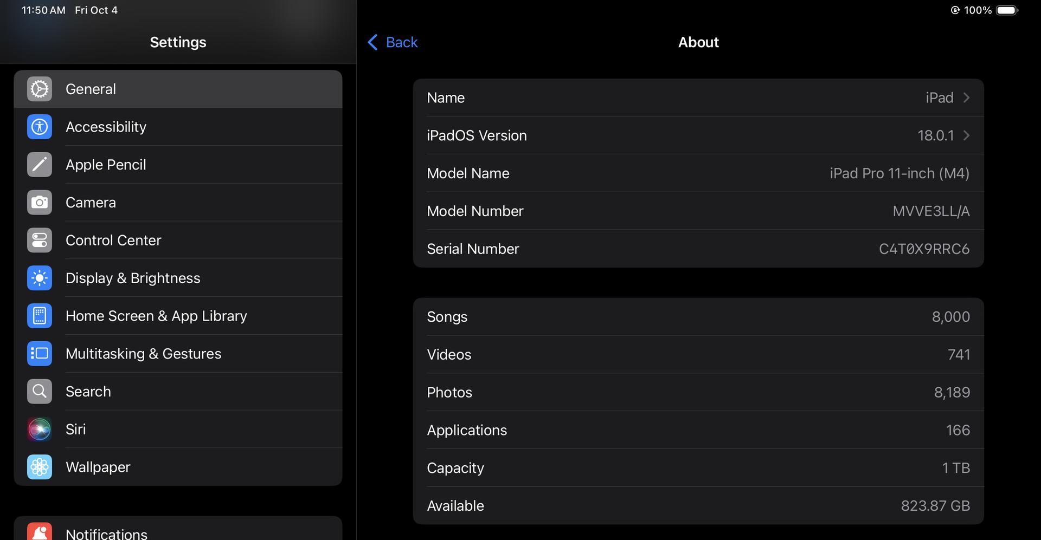
Task: Tap the 741 videos count
Action: (x=959, y=355)
